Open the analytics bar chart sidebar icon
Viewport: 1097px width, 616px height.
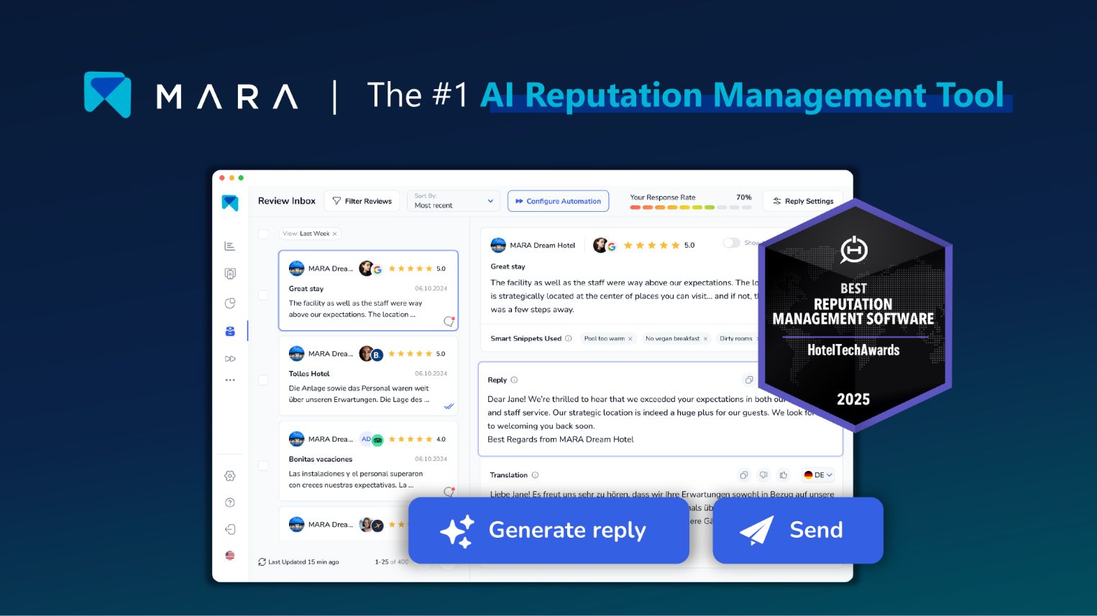[x=230, y=246]
